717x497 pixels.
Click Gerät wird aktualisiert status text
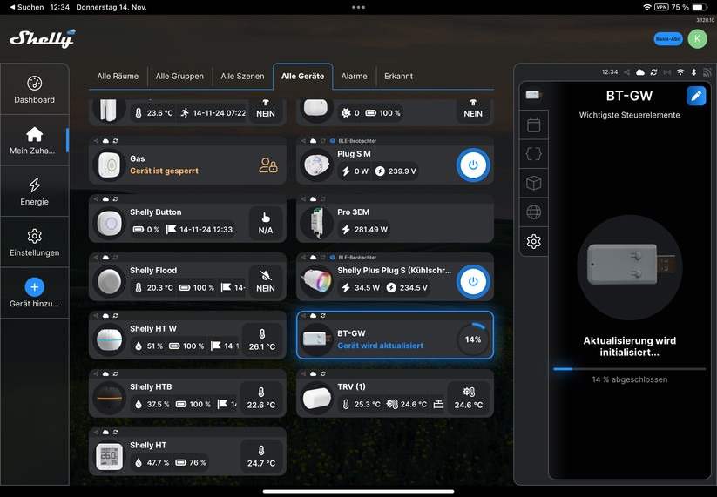[x=381, y=346]
